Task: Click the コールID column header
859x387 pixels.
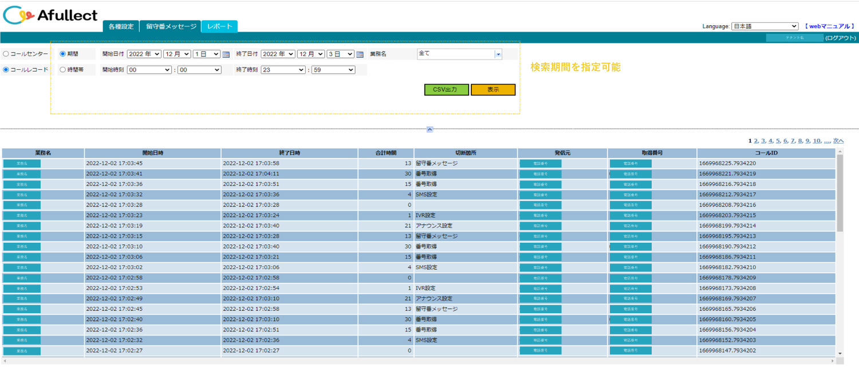Action: pyautogui.click(x=766, y=153)
